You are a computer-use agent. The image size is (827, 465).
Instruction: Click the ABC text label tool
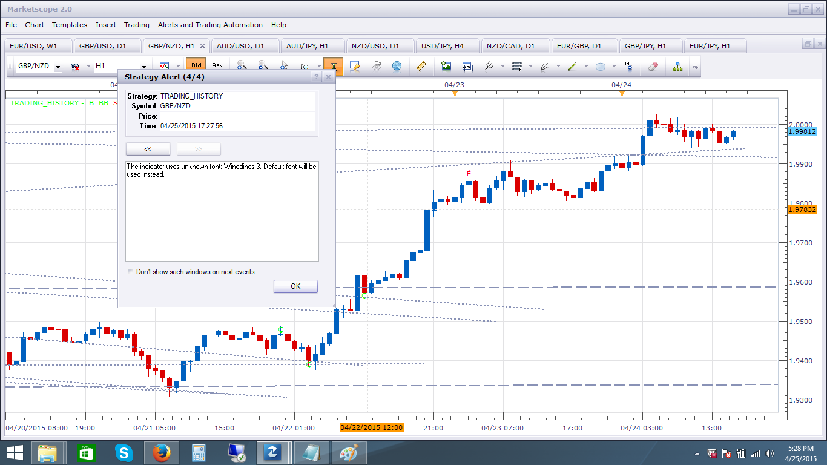(628, 66)
